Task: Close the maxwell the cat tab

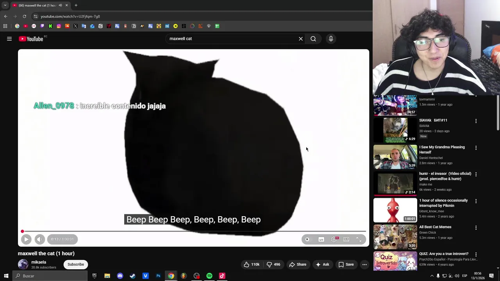Action: (x=66, y=5)
